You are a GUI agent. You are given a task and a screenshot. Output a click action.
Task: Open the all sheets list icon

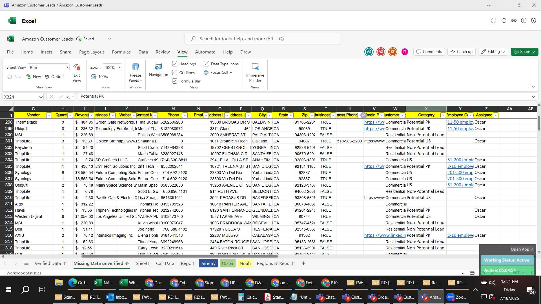26,263
